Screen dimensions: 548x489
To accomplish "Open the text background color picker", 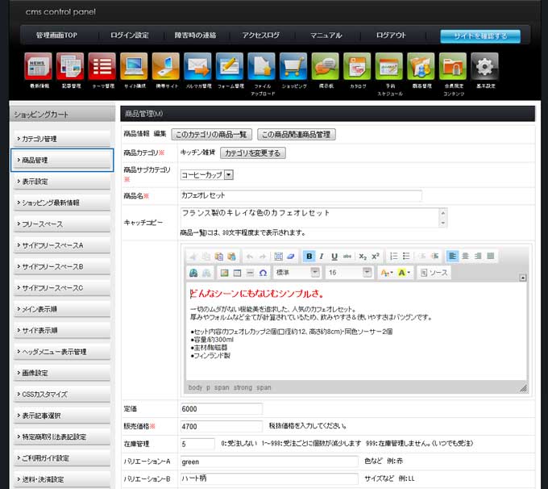I will tap(405, 273).
